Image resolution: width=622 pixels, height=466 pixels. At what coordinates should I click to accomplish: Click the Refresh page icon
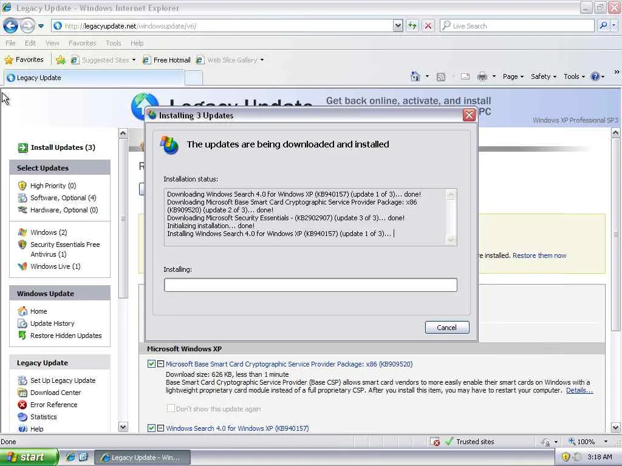412,25
